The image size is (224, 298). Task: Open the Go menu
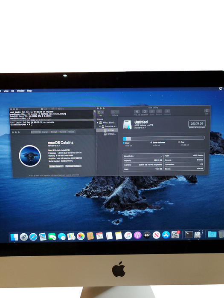point(12,91)
